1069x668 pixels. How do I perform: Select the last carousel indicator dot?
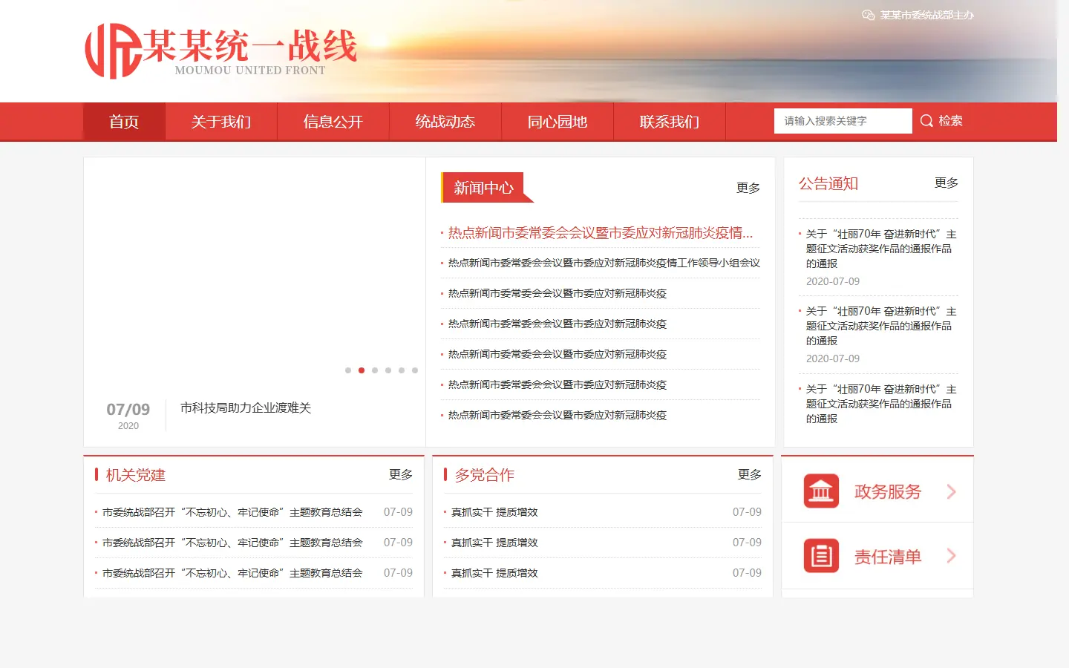click(x=415, y=370)
